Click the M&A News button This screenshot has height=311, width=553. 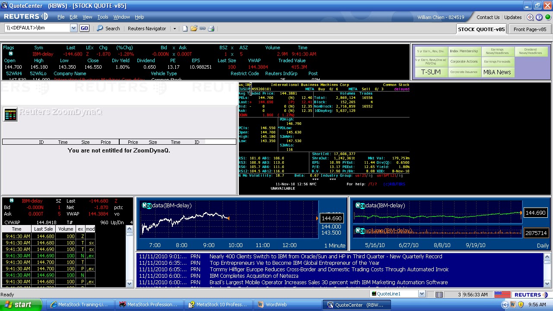click(497, 72)
